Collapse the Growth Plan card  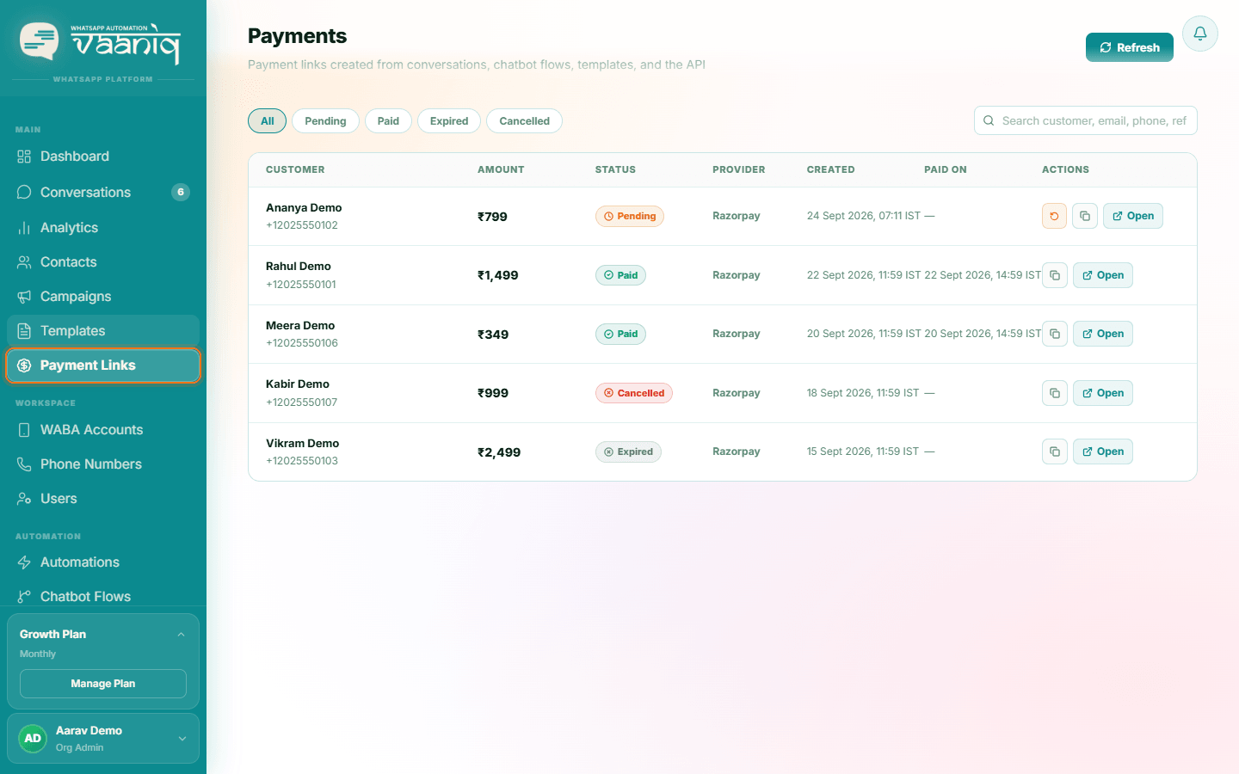tap(181, 635)
